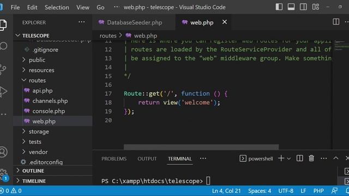Switch to OUTPUT panel tab
349x196 pixels.
coord(147,158)
